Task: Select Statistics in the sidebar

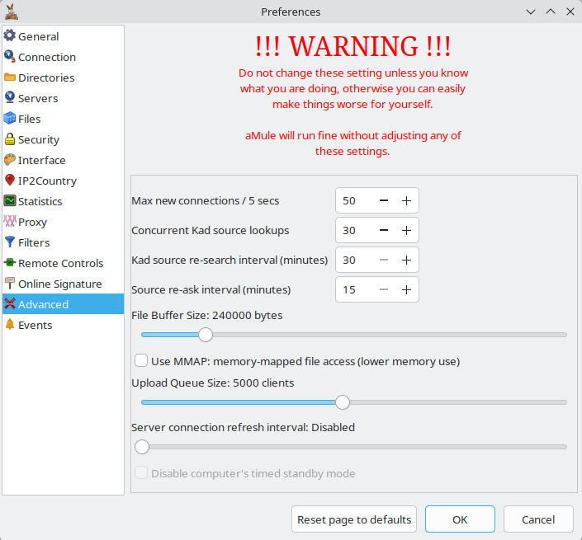Action: [63, 201]
